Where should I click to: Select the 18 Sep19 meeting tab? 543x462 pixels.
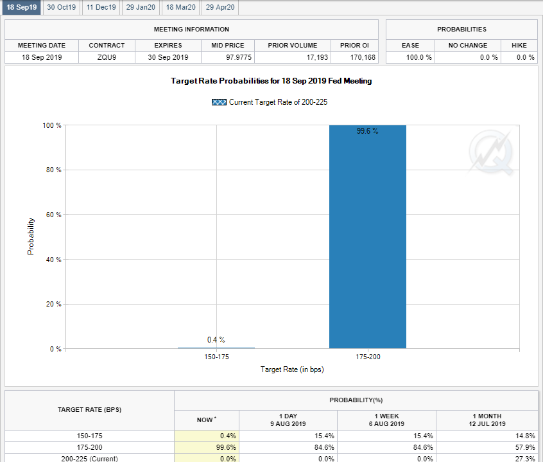click(22, 8)
